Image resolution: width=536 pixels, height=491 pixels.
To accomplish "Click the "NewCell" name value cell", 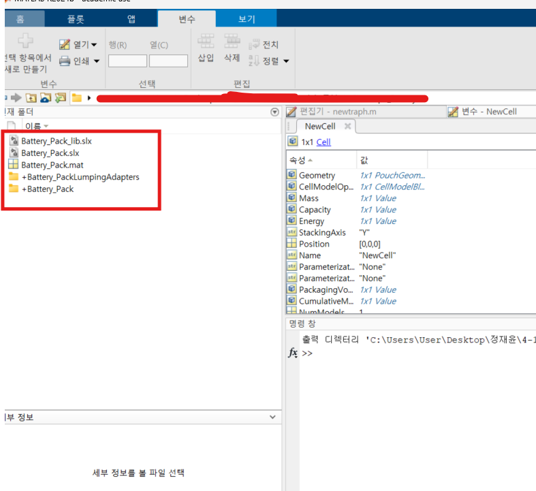I will coord(377,255).
